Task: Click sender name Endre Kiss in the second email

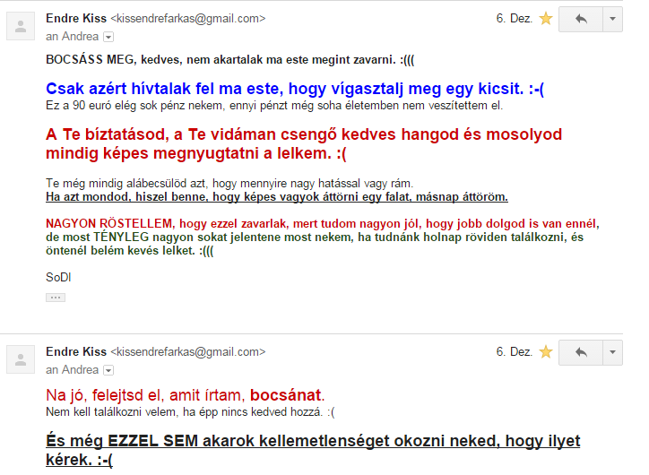Action: coord(75,351)
